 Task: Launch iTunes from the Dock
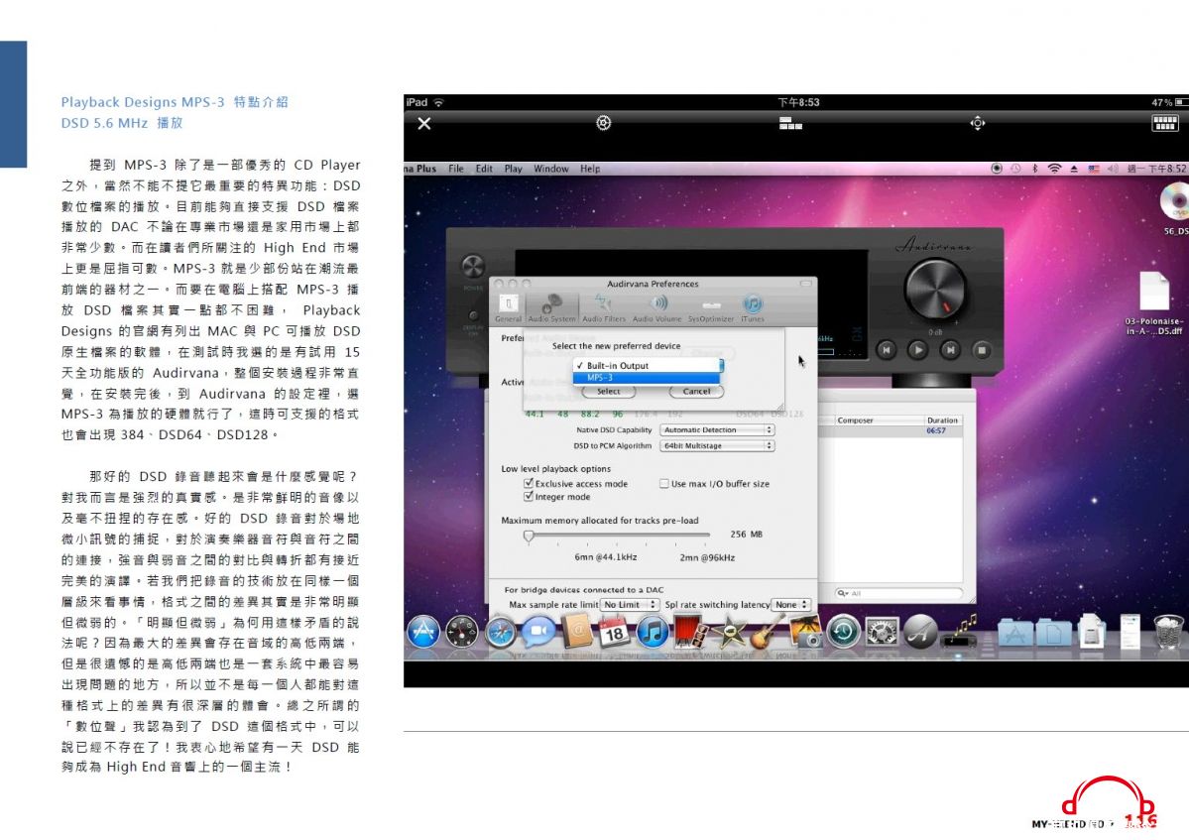(653, 632)
